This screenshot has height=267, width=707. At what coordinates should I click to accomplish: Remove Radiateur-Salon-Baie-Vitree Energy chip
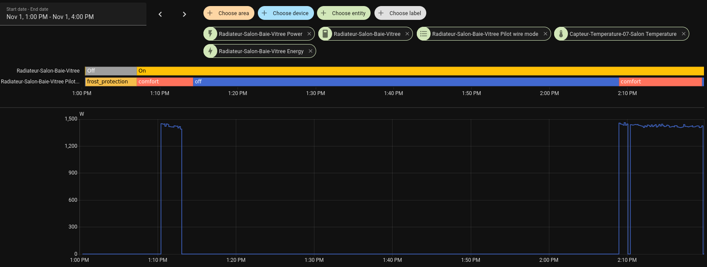click(x=311, y=51)
